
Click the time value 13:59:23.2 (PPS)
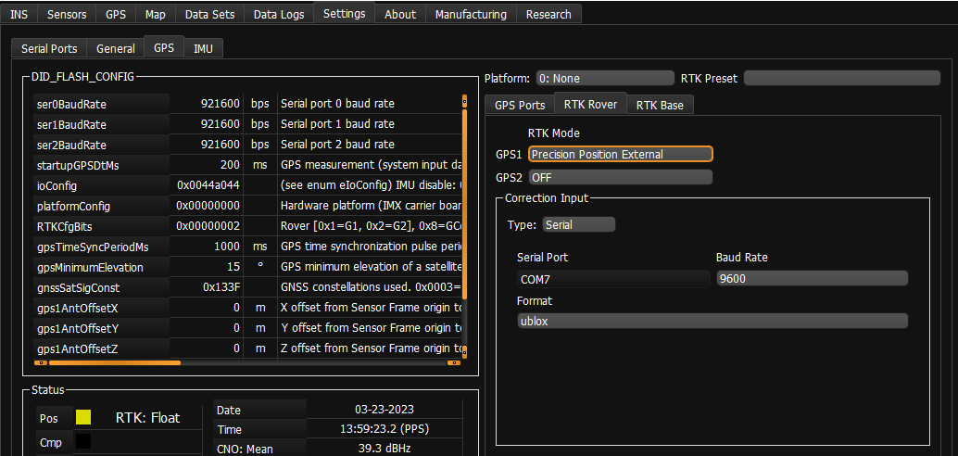click(383, 429)
